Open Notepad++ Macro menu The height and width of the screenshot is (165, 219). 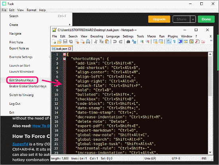click(151, 36)
